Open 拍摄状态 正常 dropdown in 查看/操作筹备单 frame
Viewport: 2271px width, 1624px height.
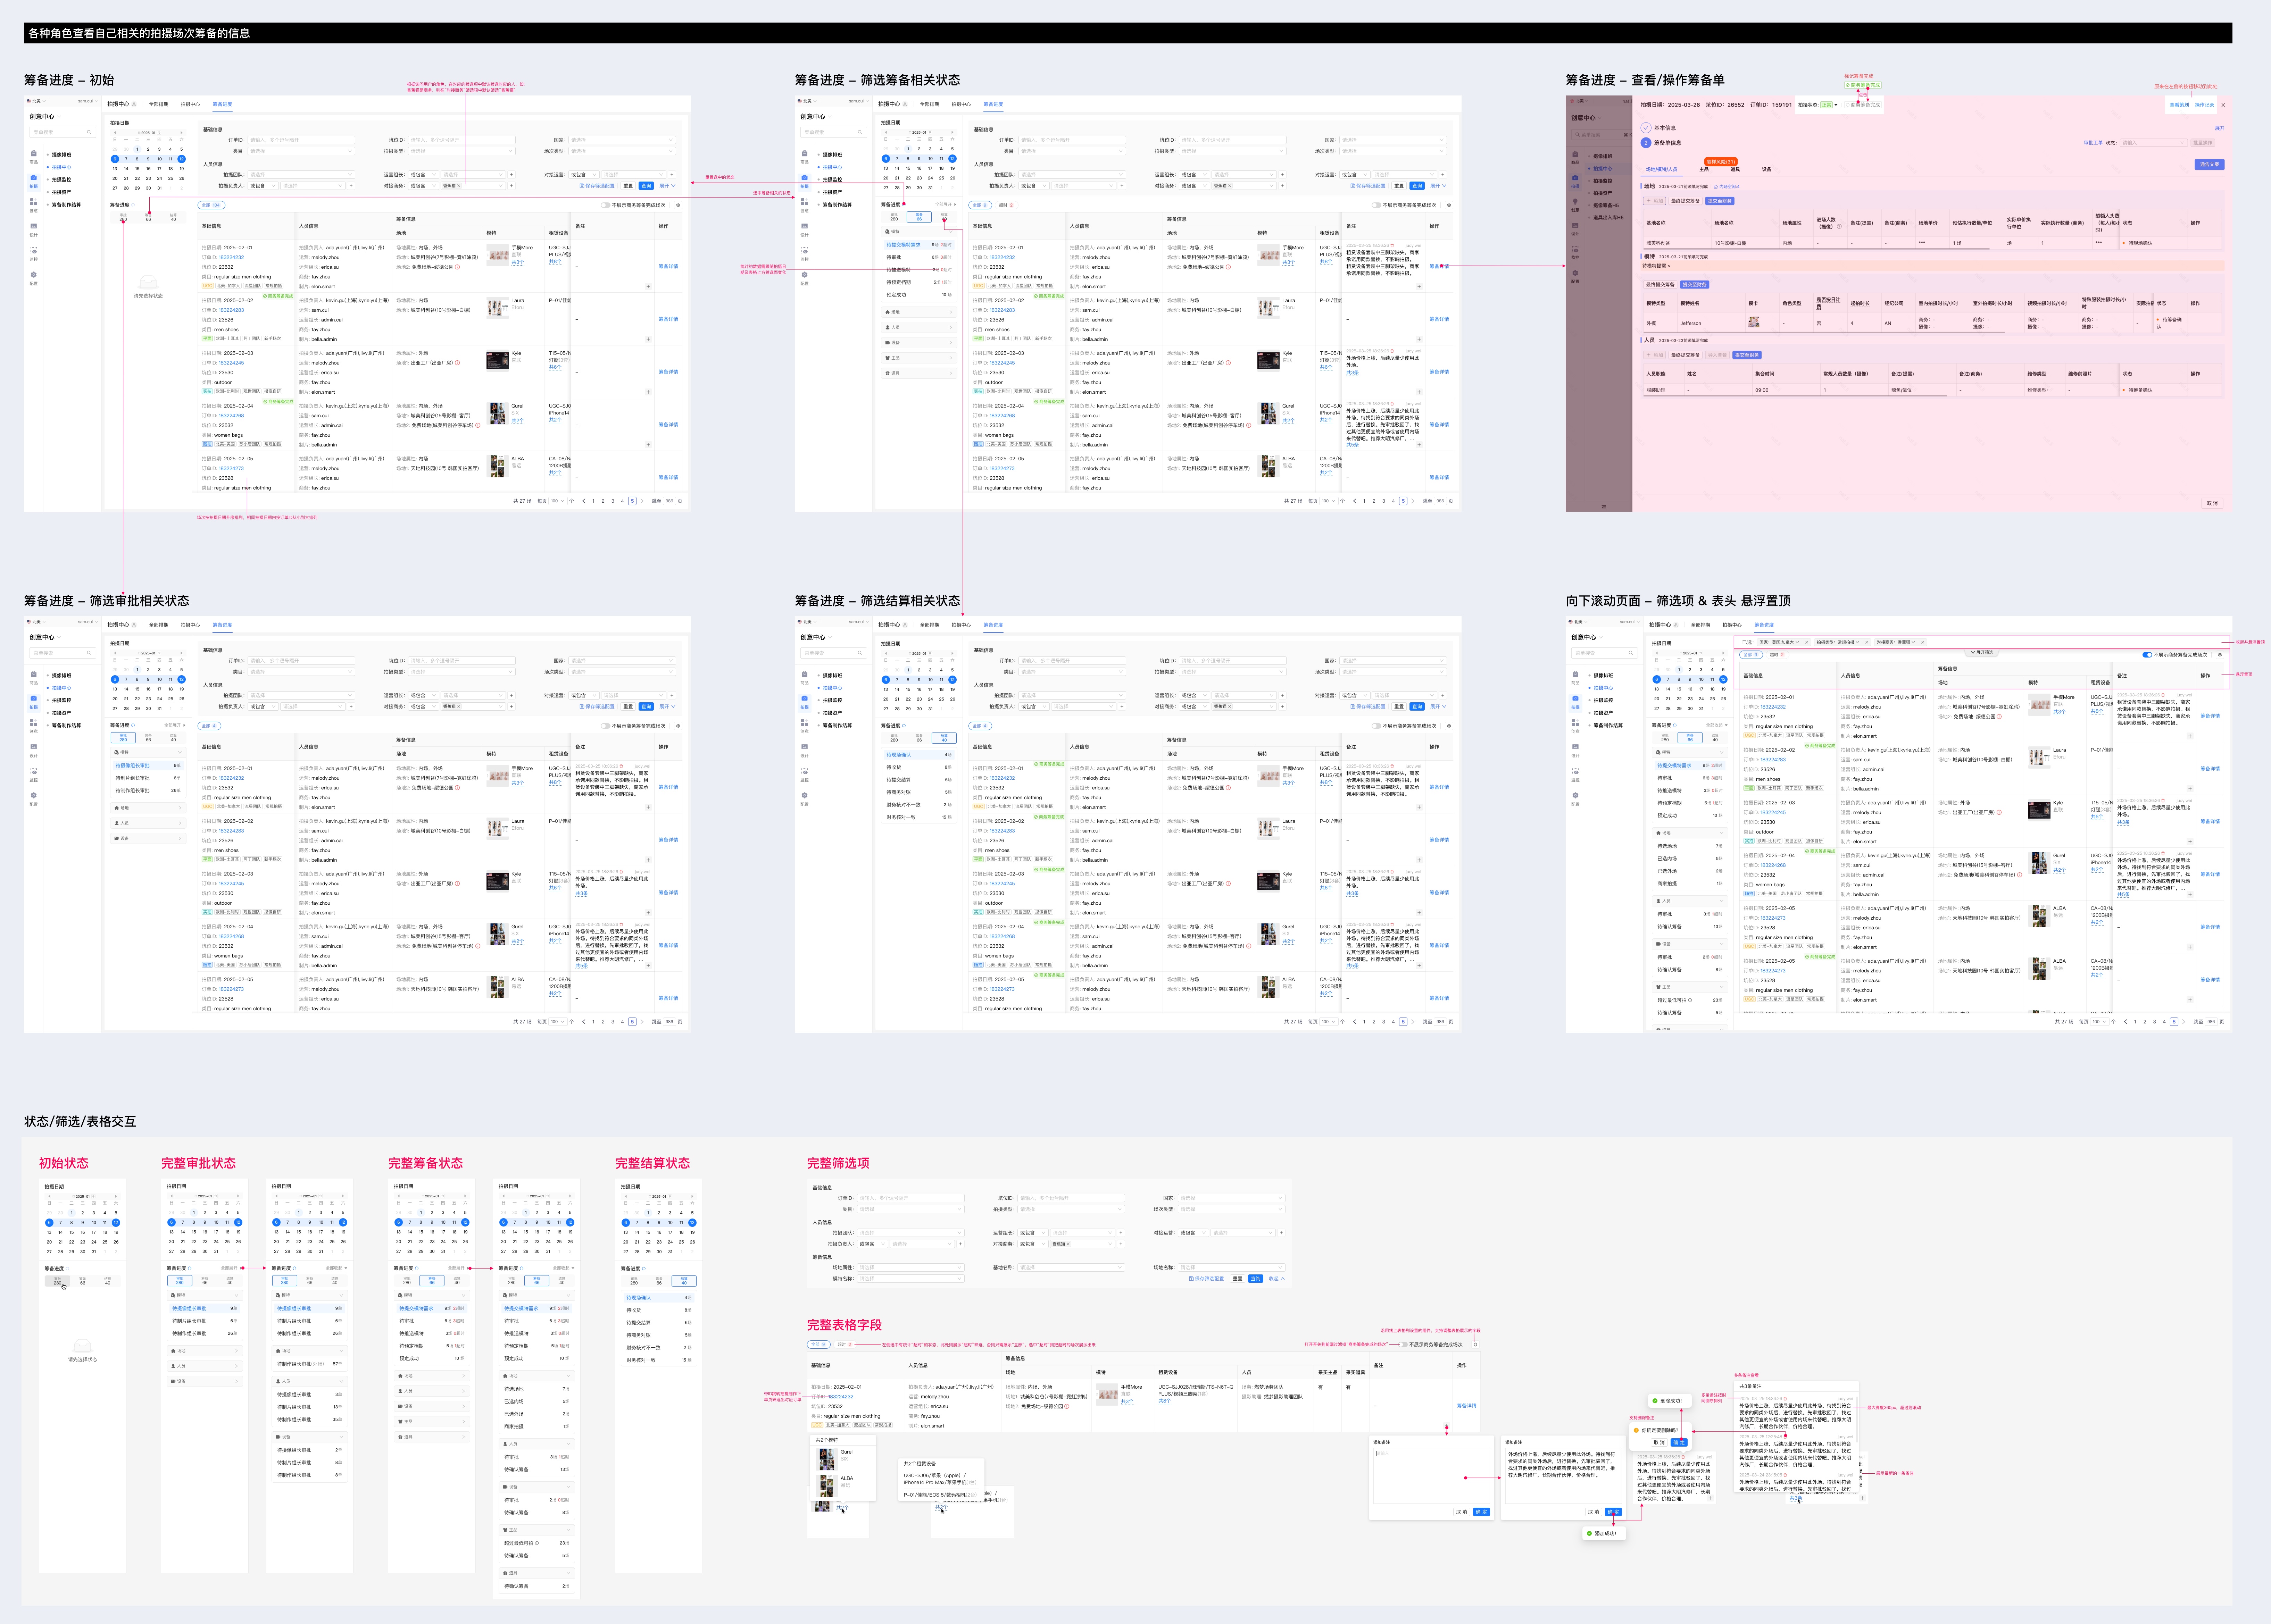[x=1829, y=105]
